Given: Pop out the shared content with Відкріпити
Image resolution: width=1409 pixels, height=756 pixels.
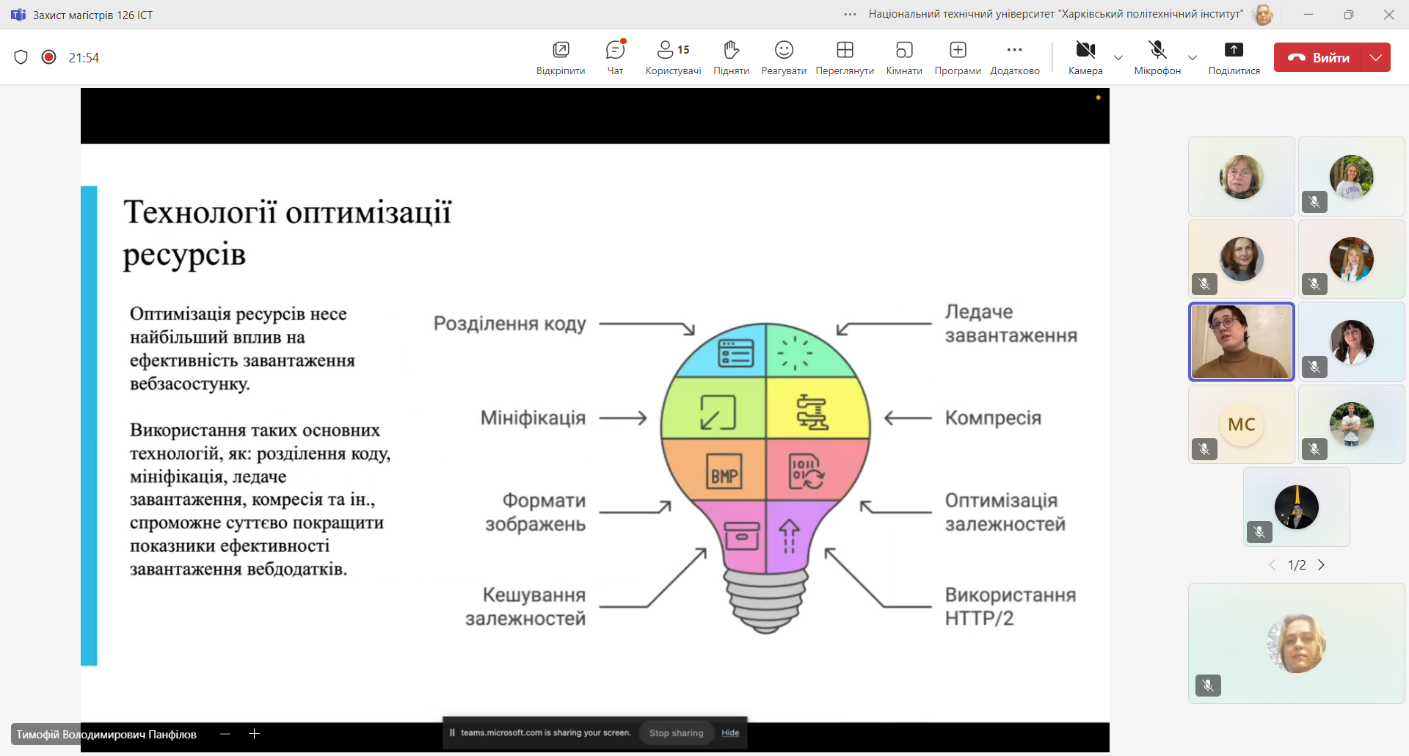Looking at the screenshot, I should 561,57.
